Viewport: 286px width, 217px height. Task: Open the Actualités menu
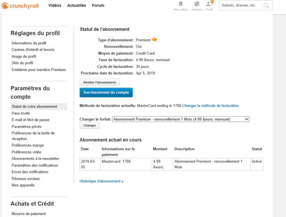(76, 5)
